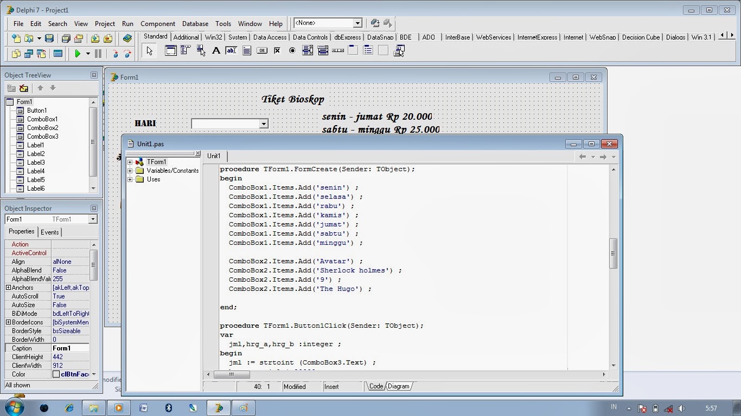Switch to the Win32 palette tab
Viewport: 741px width, 416px height.
[x=214, y=37]
